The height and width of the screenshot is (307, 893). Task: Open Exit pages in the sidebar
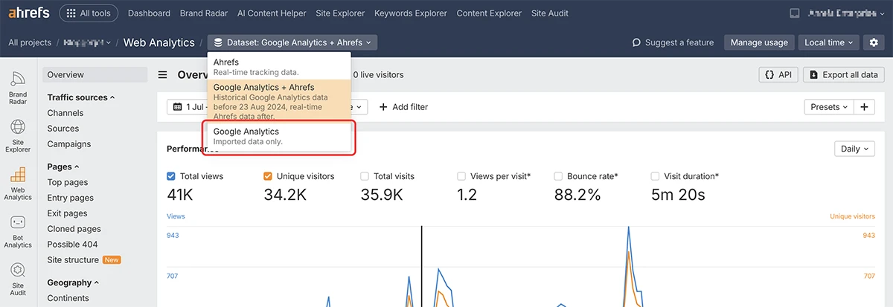[x=67, y=213]
